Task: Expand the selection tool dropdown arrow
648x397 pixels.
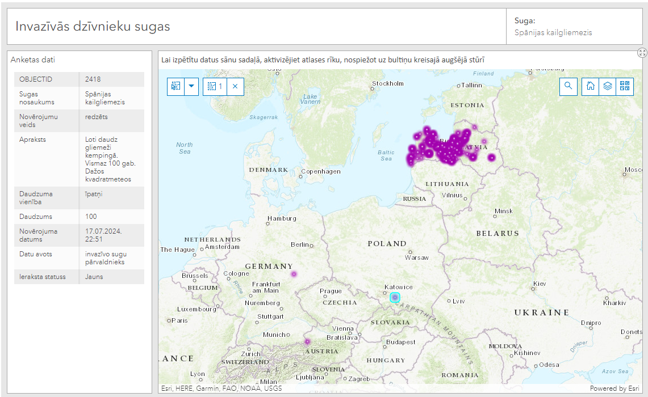Action: pos(191,87)
